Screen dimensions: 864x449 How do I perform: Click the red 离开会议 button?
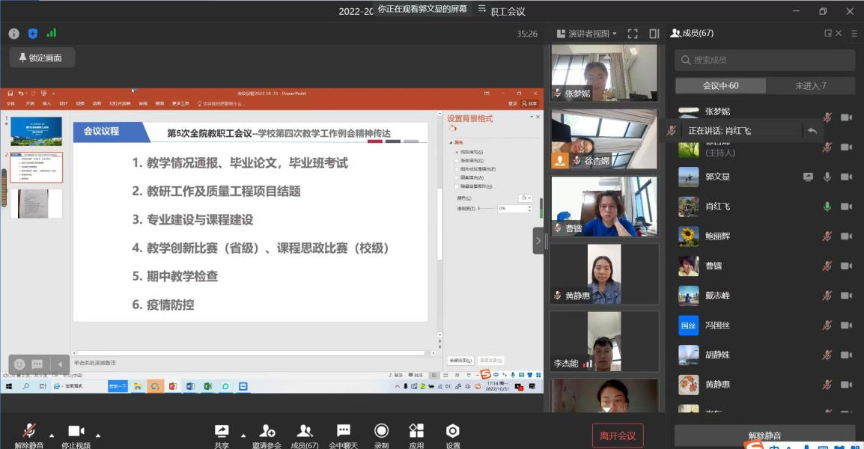click(x=618, y=436)
